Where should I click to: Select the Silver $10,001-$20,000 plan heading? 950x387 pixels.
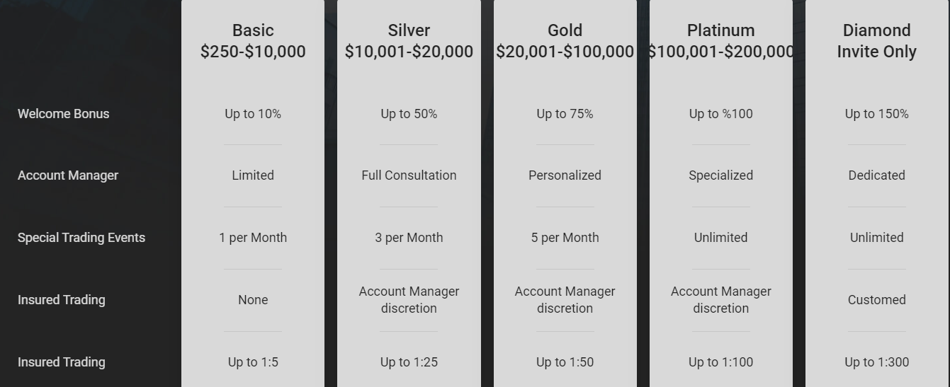tap(409, 41)
